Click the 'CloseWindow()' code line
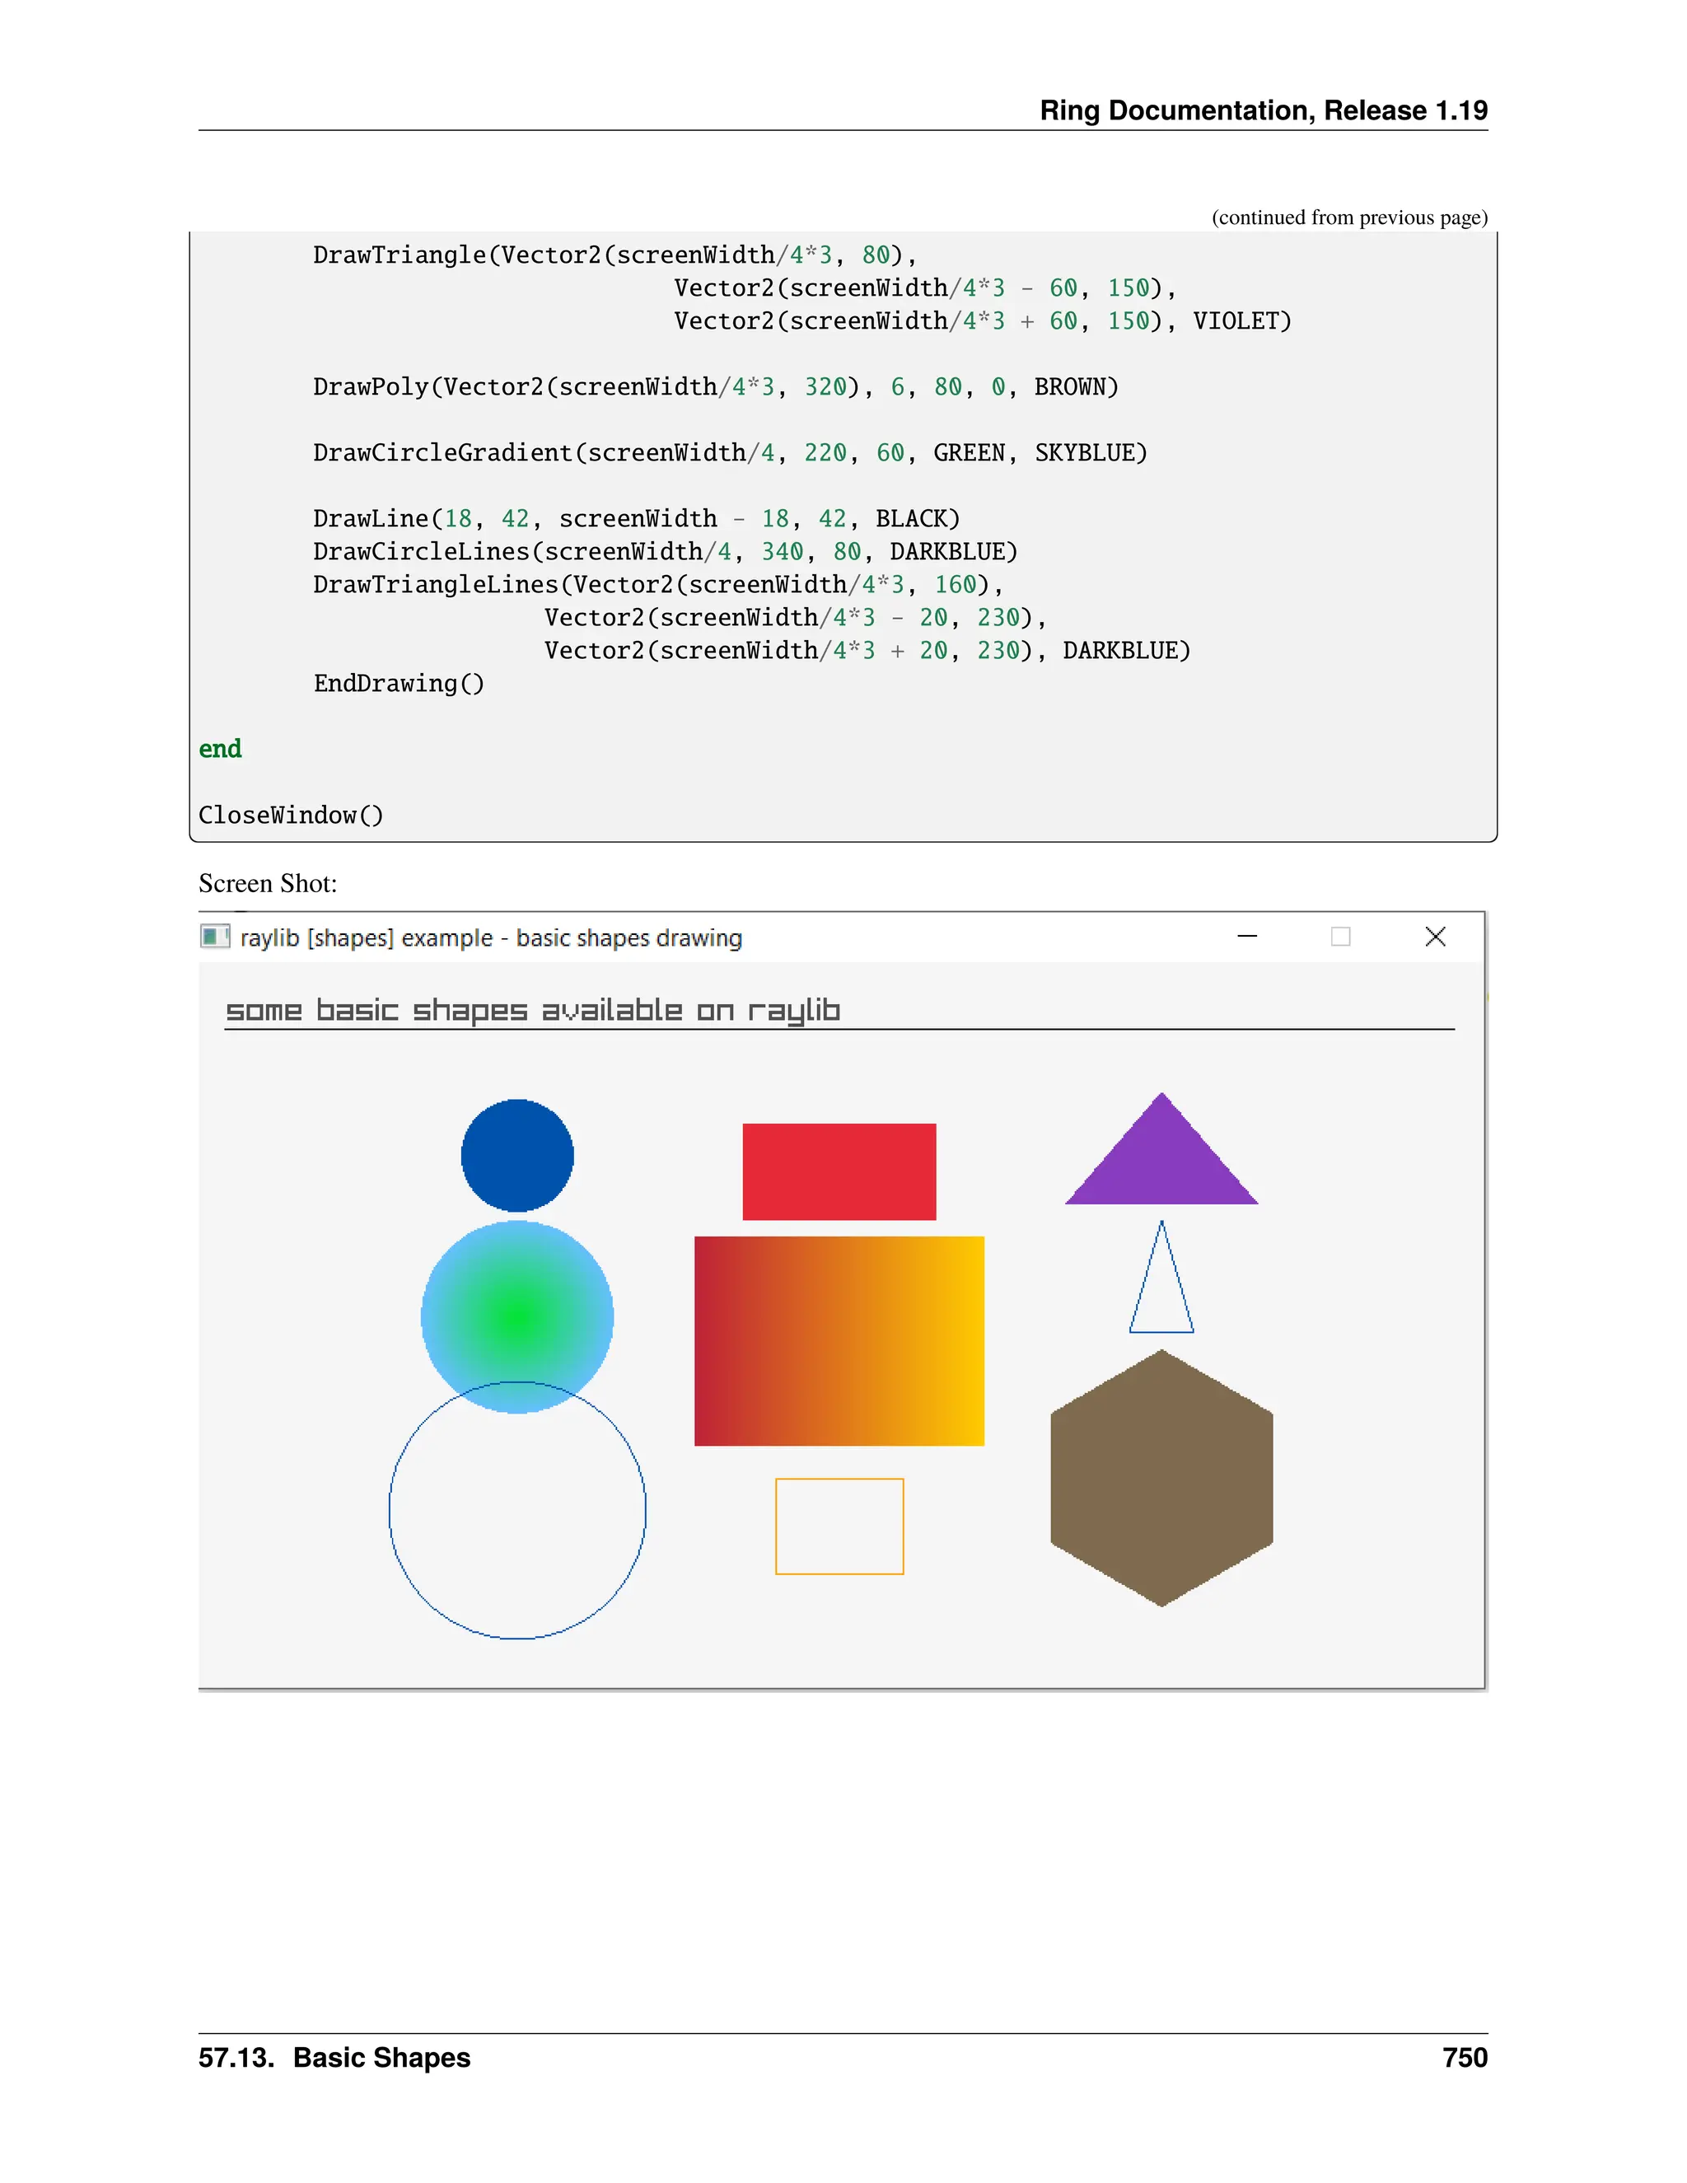This screenshot has height=2183, width=1687. [x=291, y=816]
